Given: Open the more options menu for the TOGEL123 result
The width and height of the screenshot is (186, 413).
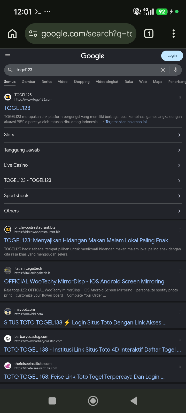Looking at the screenshot, I should coord(180,98).
